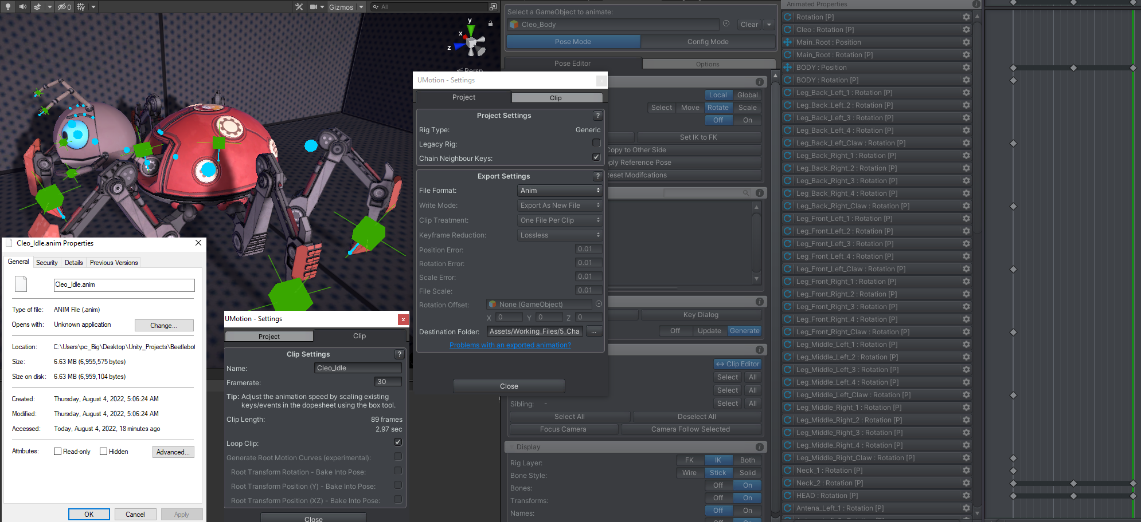Switch pivot mode to Global
The width and height of the screenshot is (1141, 522).
click(747, 95)
